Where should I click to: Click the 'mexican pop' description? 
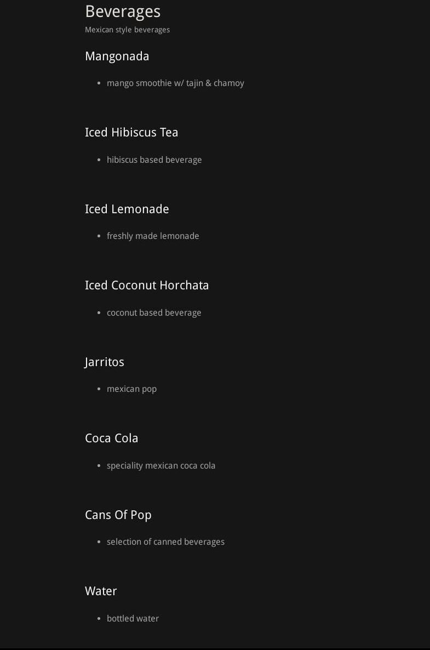(x=131, y=389)
